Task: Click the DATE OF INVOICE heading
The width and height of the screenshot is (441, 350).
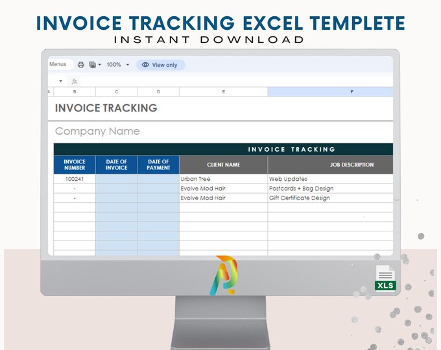Action: (x=117, y=165)
